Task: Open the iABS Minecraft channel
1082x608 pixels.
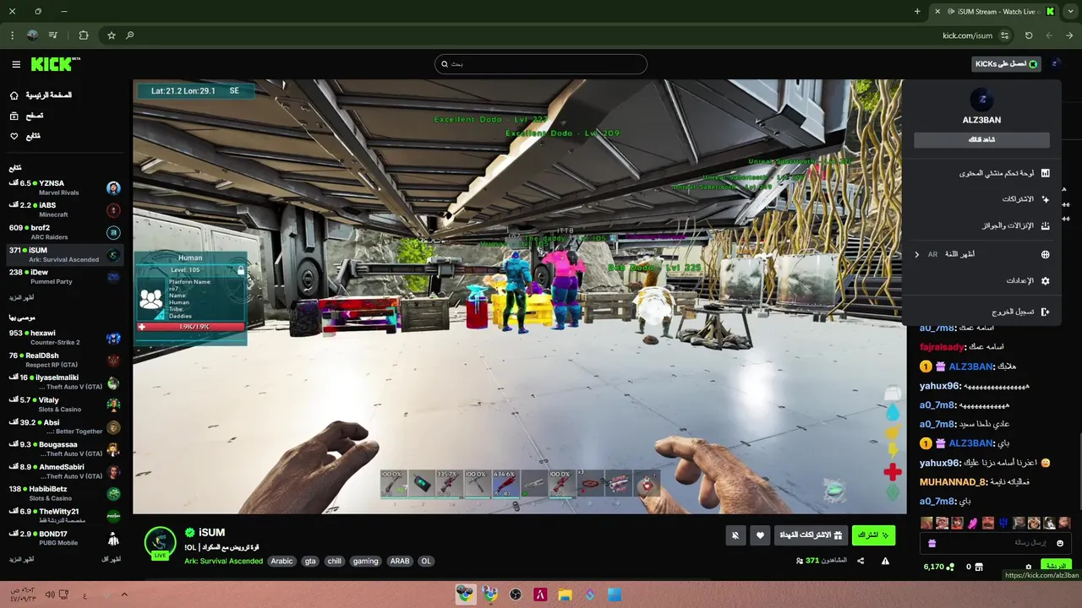Action: point(64,209)
